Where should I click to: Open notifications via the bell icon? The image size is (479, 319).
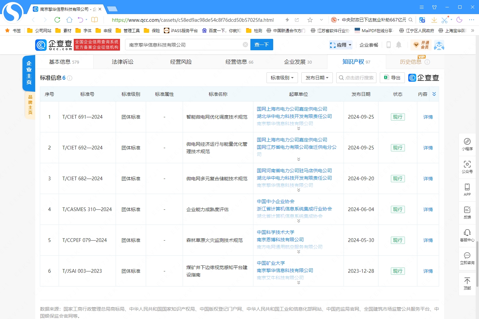[399, 45]
